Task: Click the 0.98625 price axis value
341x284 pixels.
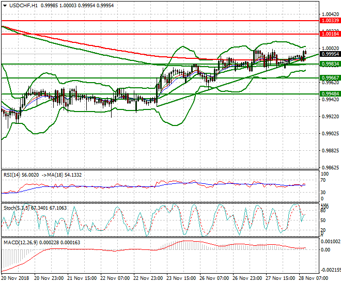Action: click(x=330, y=167)
